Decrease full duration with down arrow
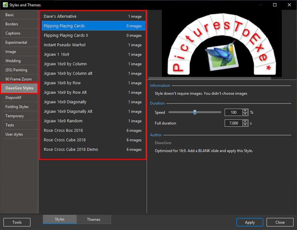Image resolution: width=297 pixels, height=230 pixels. tap(245, 124)
